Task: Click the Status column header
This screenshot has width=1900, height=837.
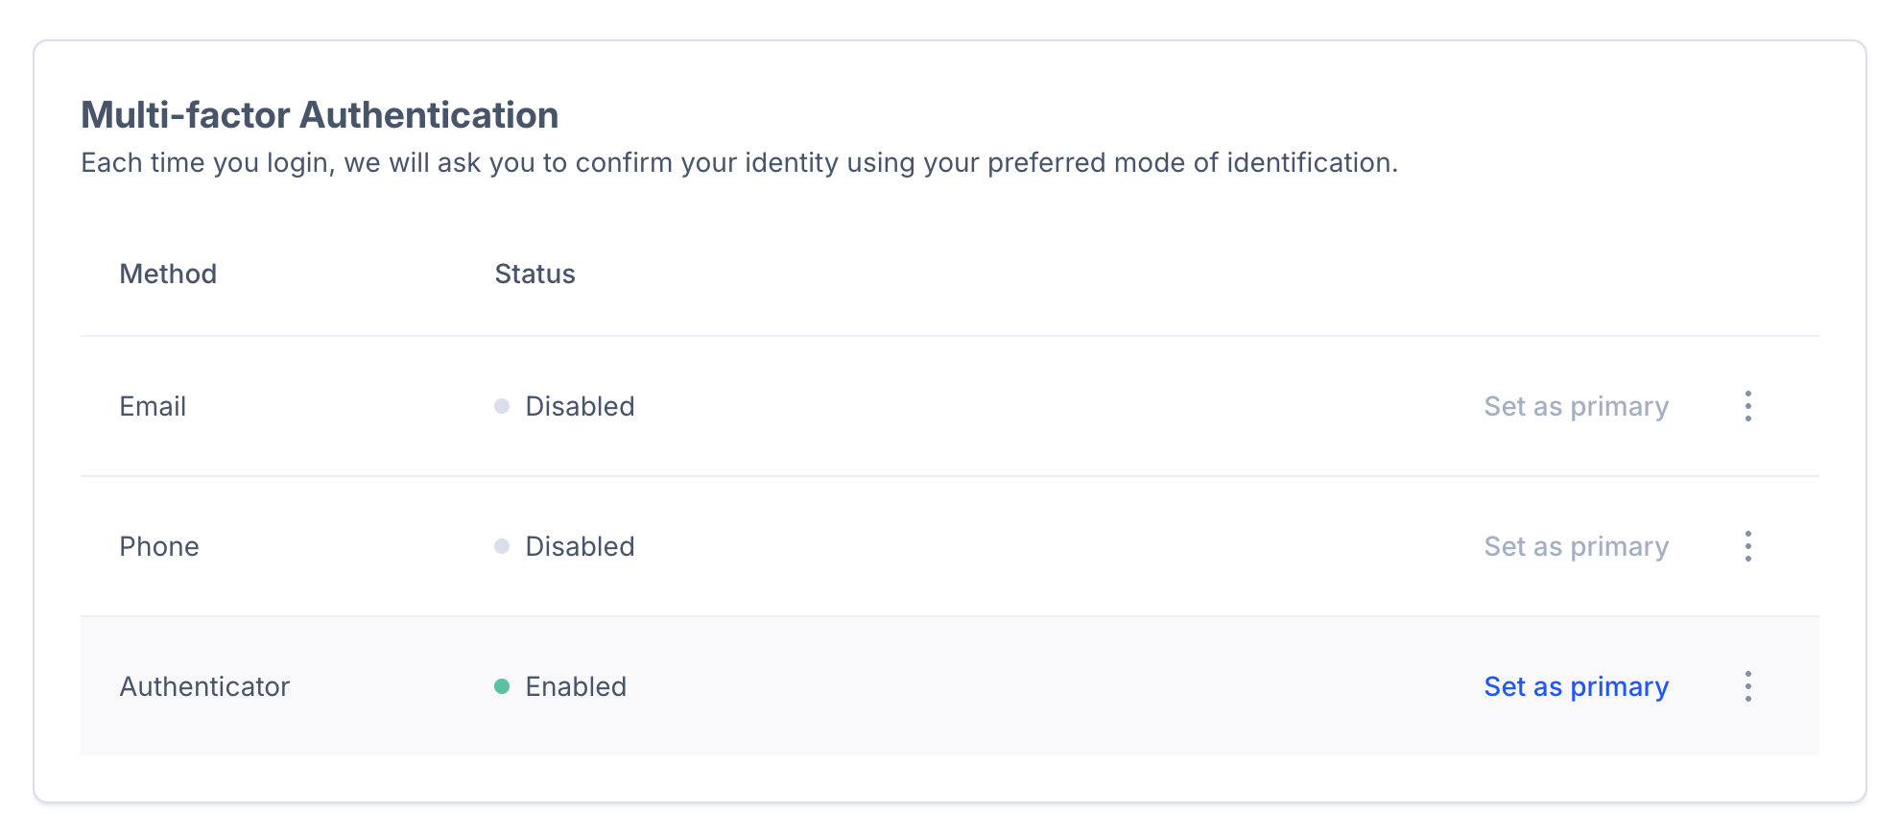Action: point(534,274)
